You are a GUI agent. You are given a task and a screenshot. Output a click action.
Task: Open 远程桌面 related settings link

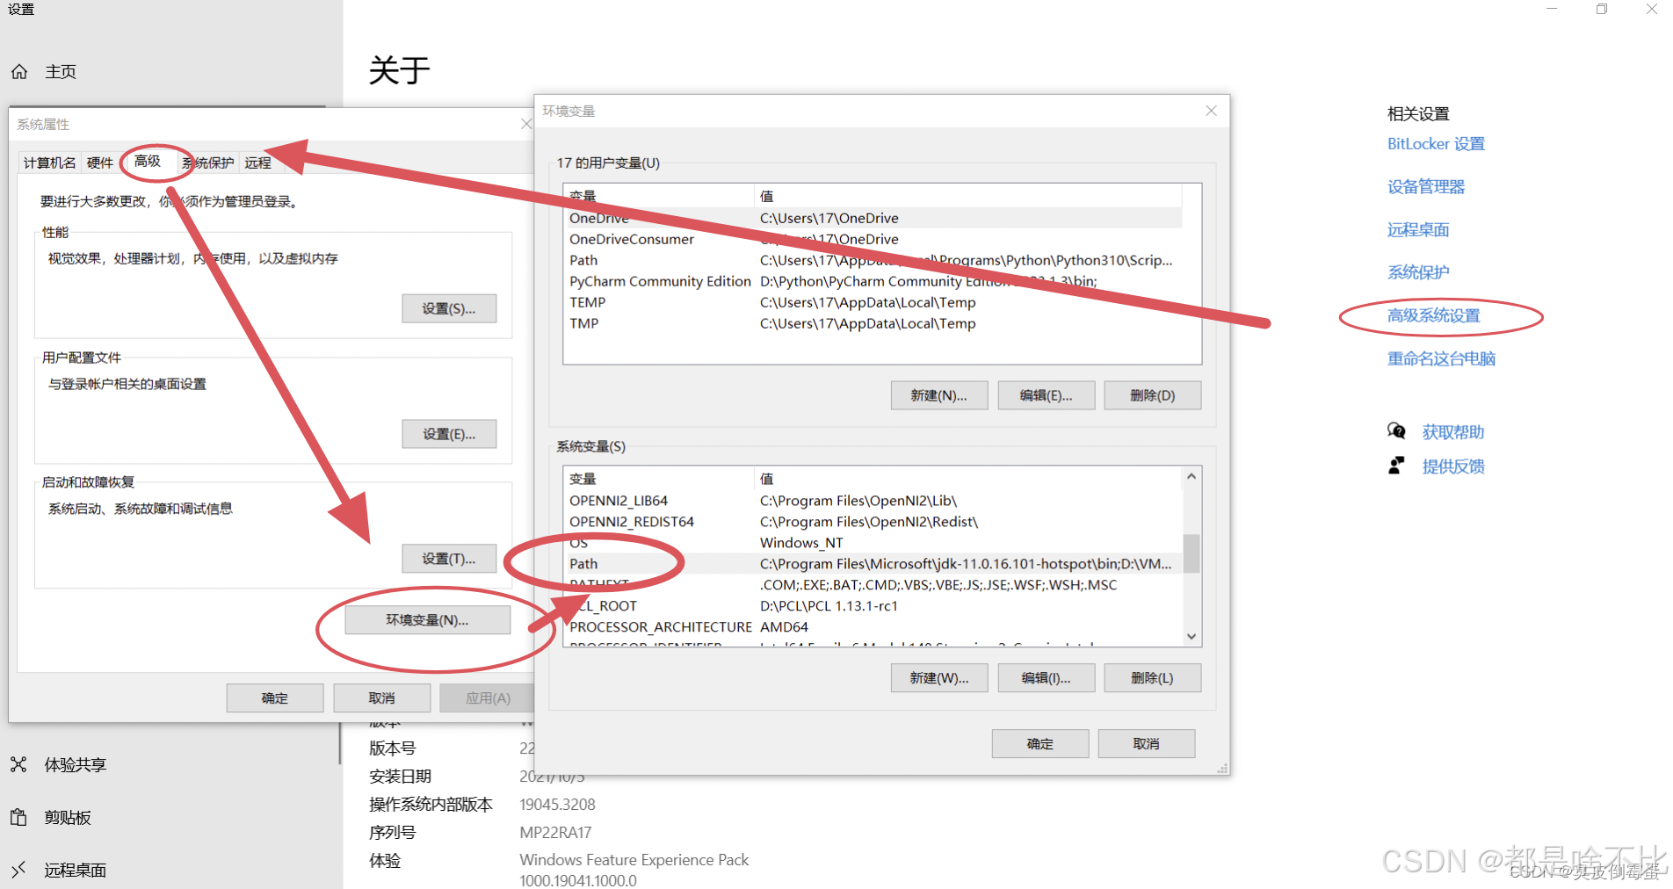[1418, 229]
